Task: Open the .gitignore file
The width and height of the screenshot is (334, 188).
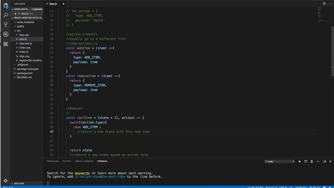Action: [22, 65]
